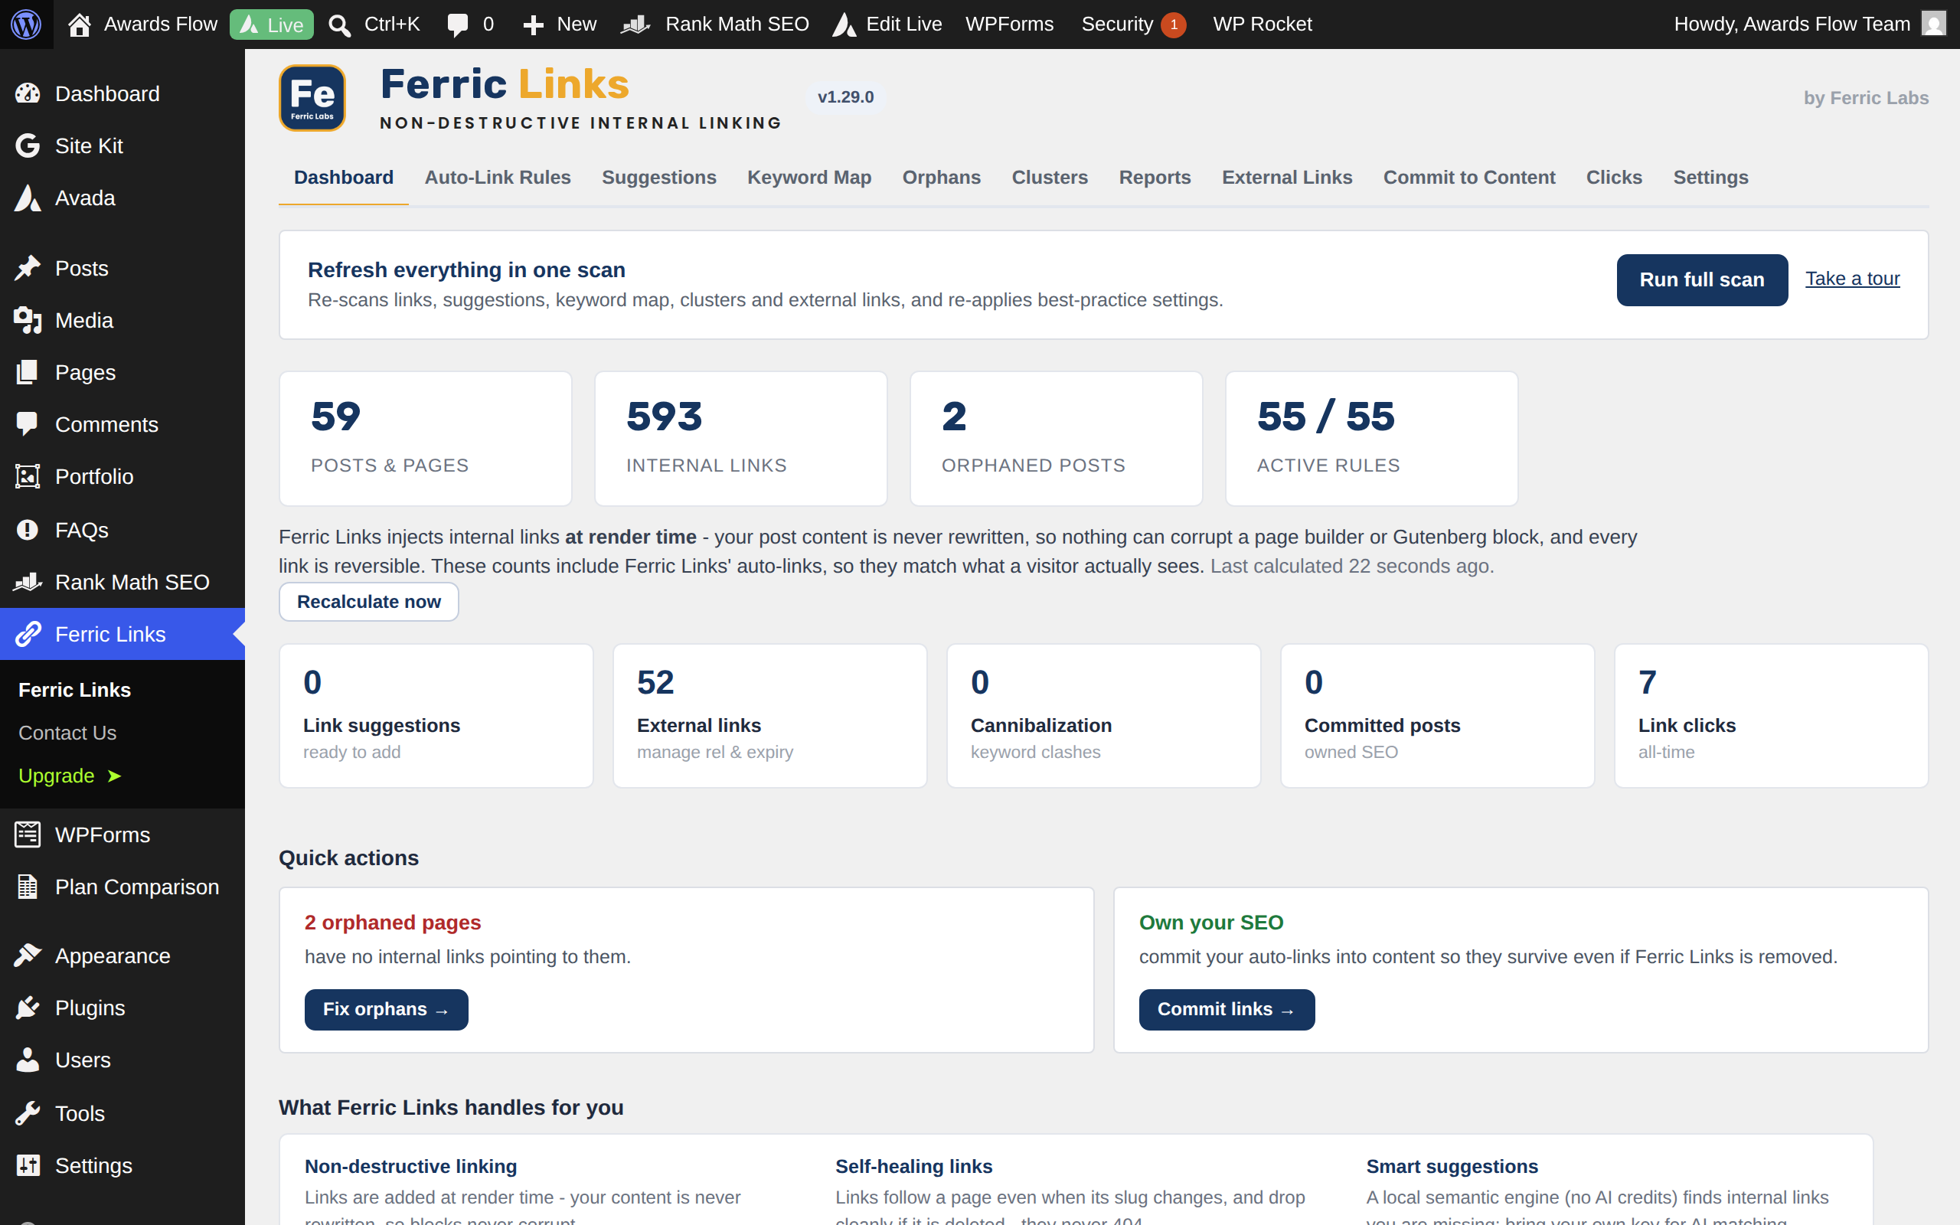Switch to the Clicks tab
The height and width of the screenshot is (1225, 1960).
click(x=1613, y=178)
